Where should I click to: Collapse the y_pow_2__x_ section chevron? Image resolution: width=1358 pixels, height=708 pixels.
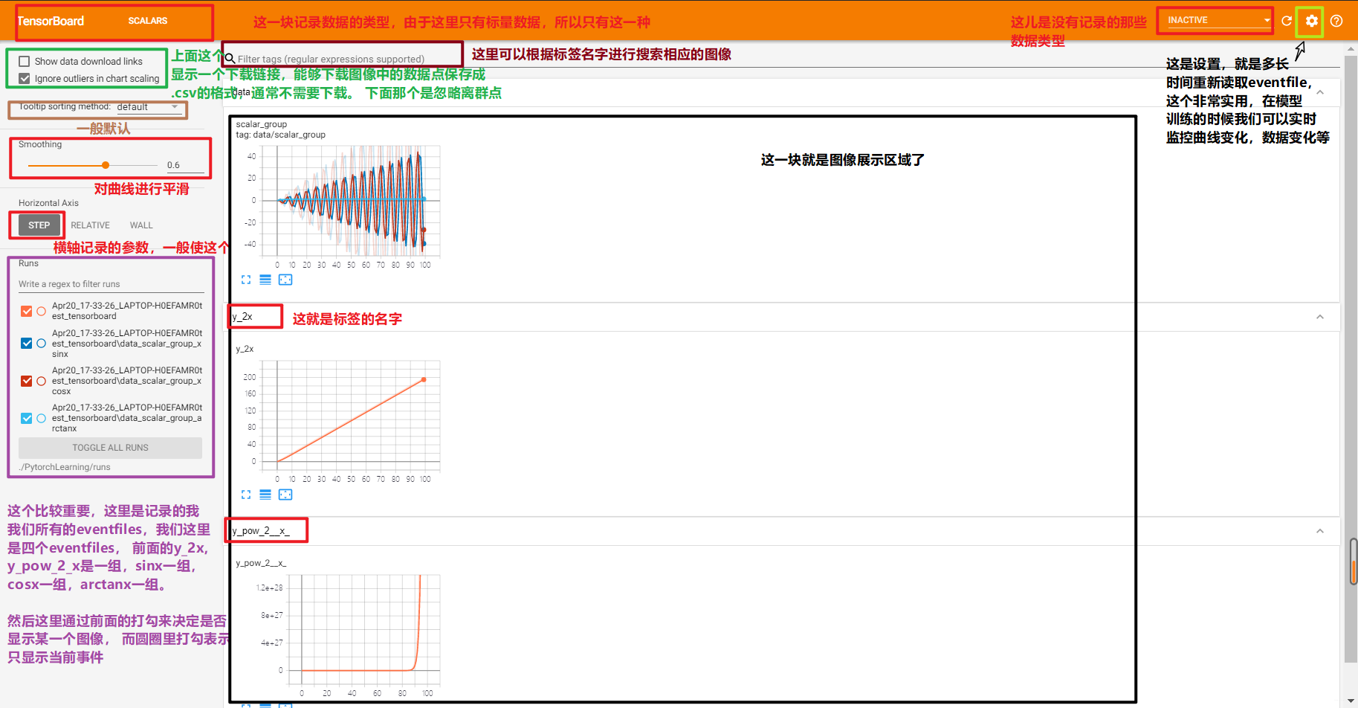click(x=1320, y=531)
